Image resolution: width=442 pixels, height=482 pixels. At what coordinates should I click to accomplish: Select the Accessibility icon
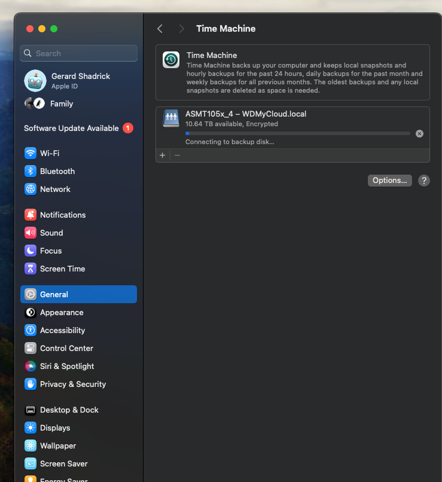[x=31, y=330]
